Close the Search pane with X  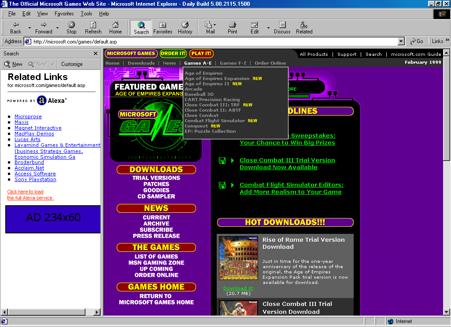[96, 53]
